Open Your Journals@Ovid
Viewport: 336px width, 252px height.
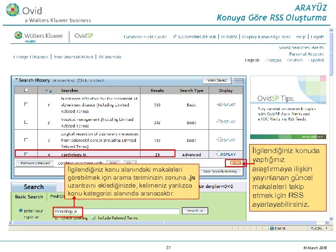pyautogui.click(x=74, y=57)
